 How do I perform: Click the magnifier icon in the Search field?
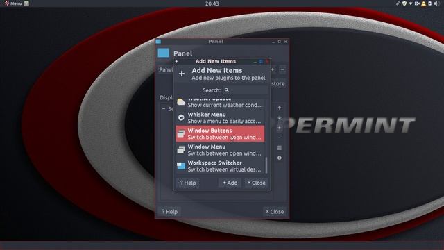(227, 90)
